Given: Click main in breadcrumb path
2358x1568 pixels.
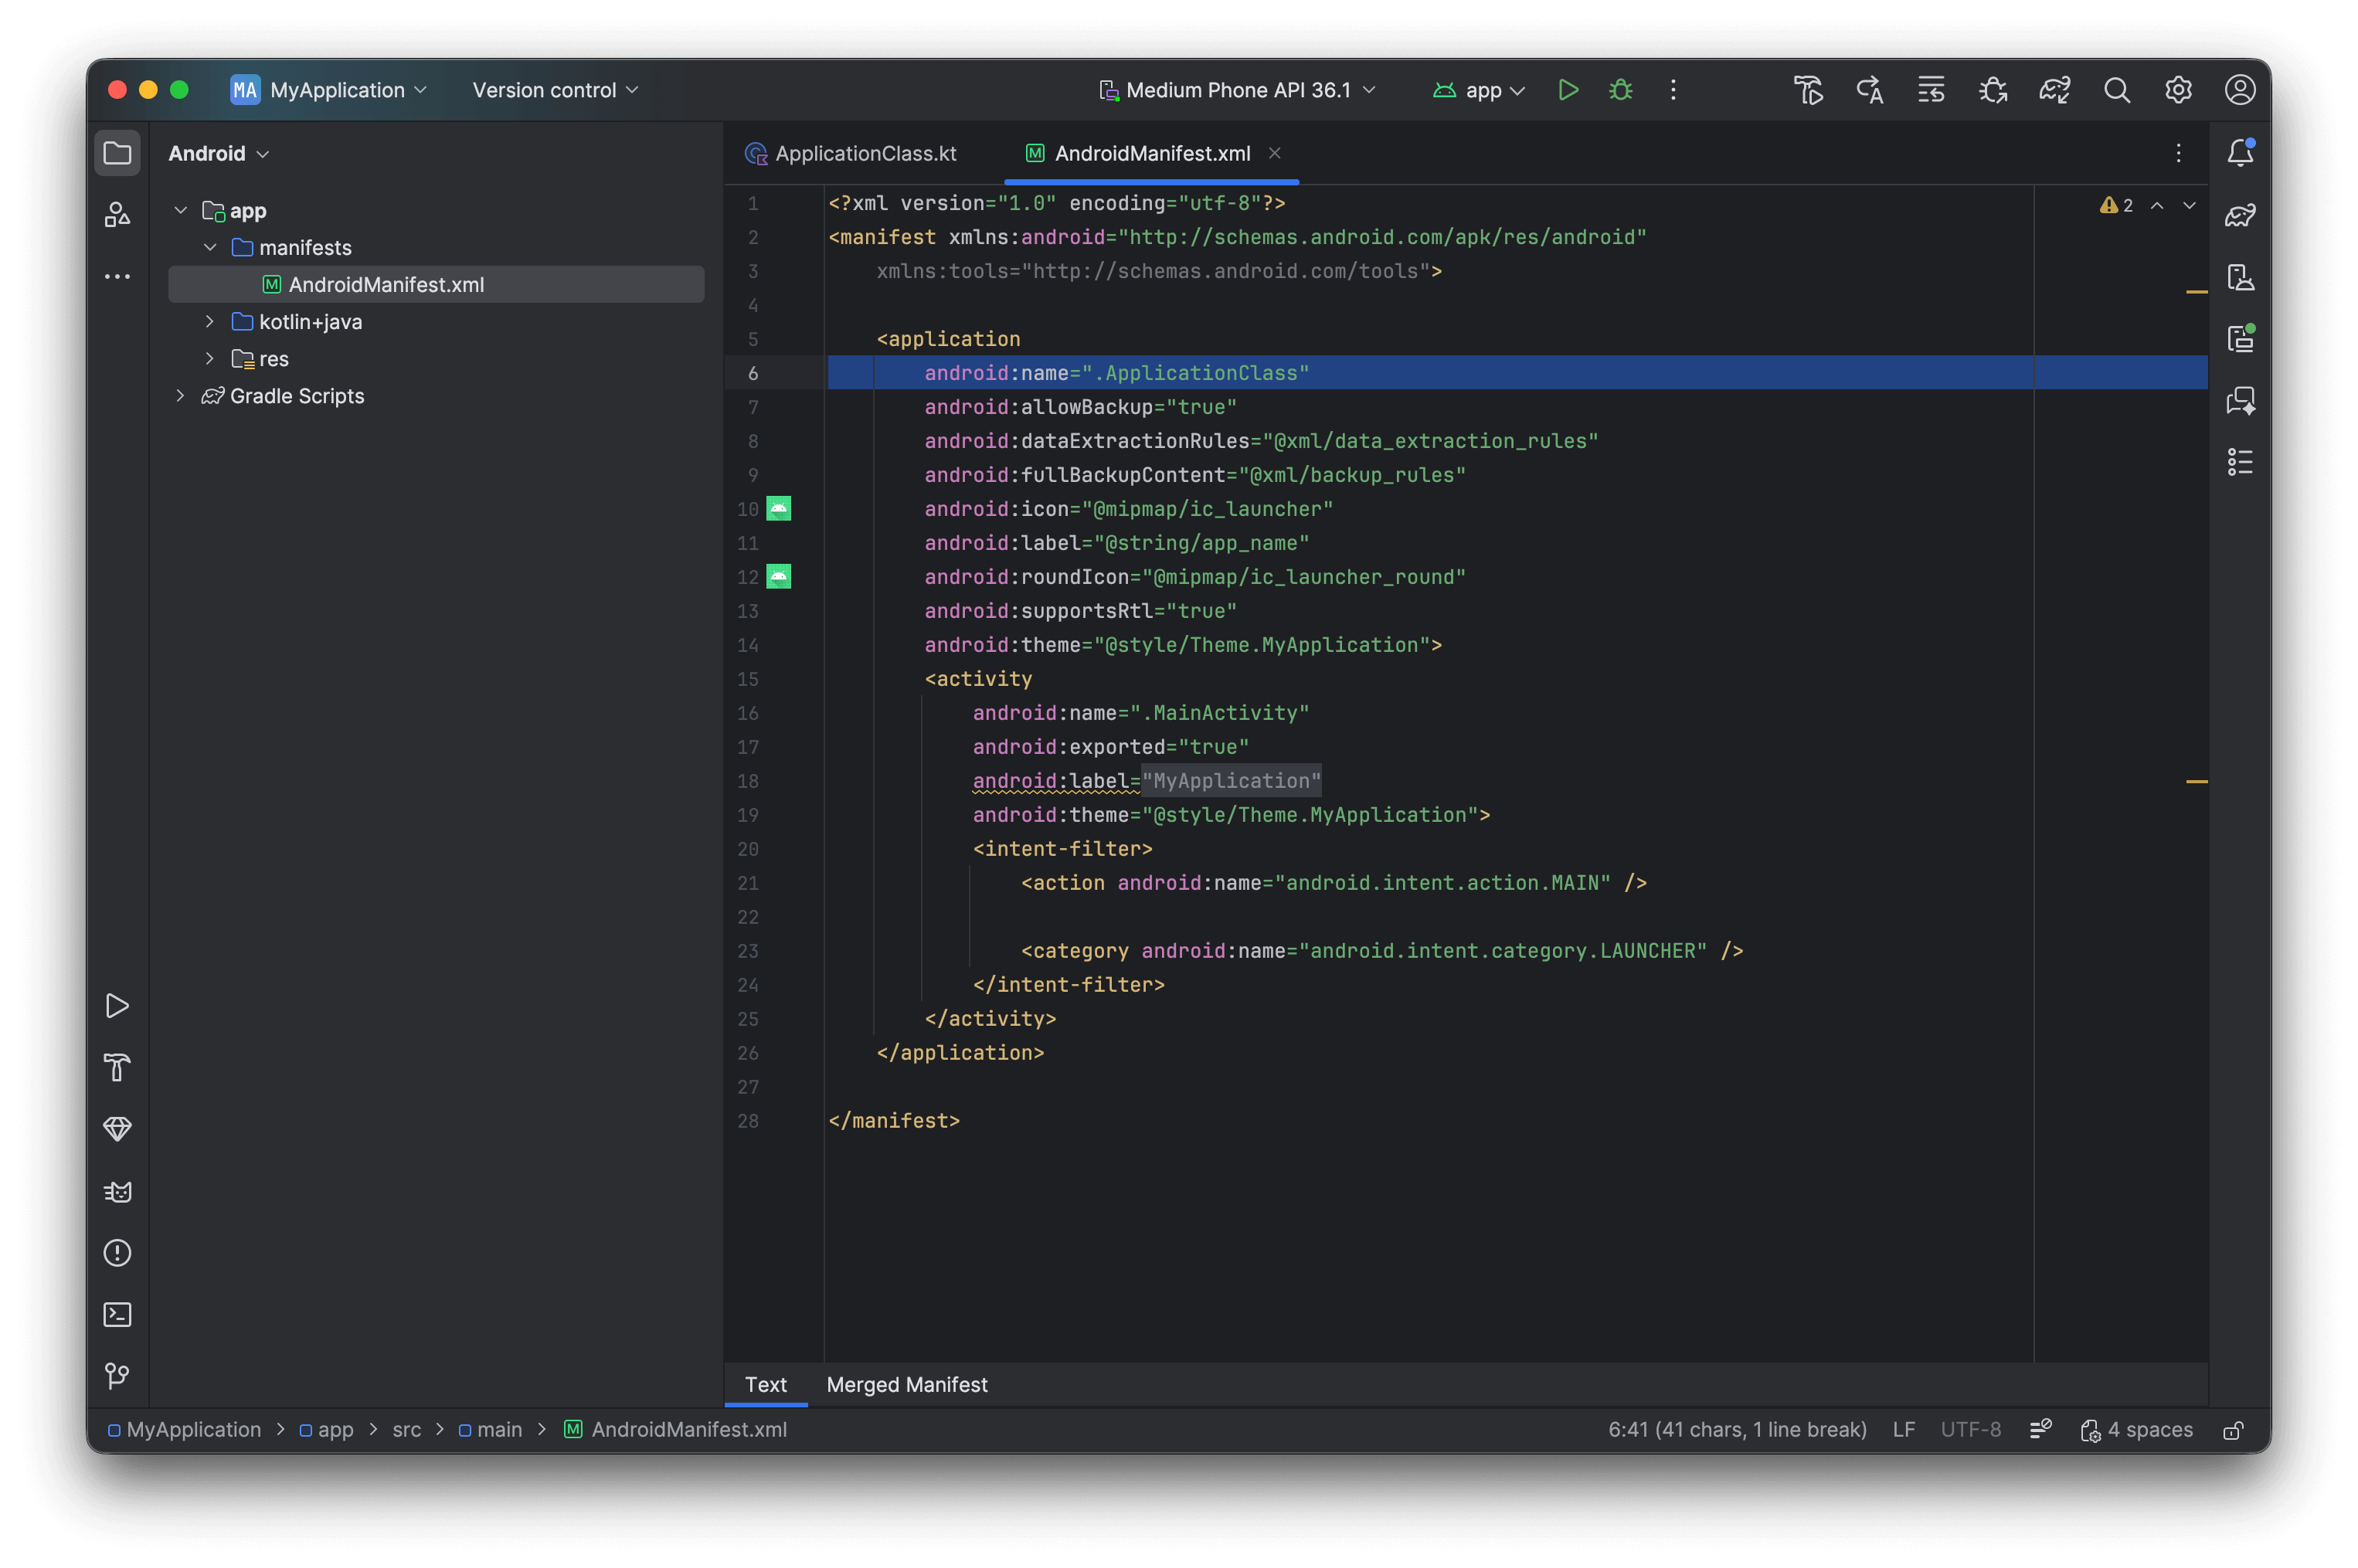Looking at the screenshot, I should coord(490,1430).
